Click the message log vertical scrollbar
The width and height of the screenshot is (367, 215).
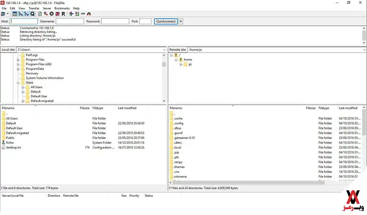pos(364,35)
